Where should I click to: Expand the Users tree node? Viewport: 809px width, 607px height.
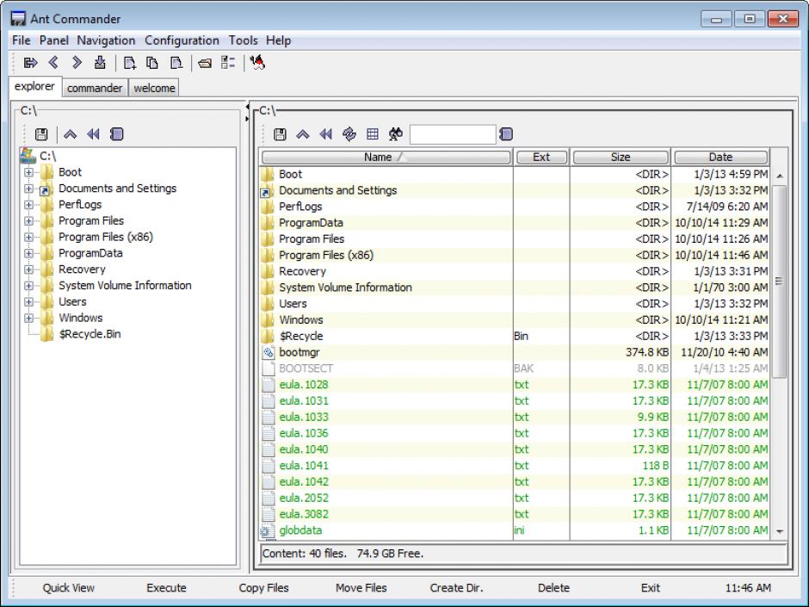(29, 302)
